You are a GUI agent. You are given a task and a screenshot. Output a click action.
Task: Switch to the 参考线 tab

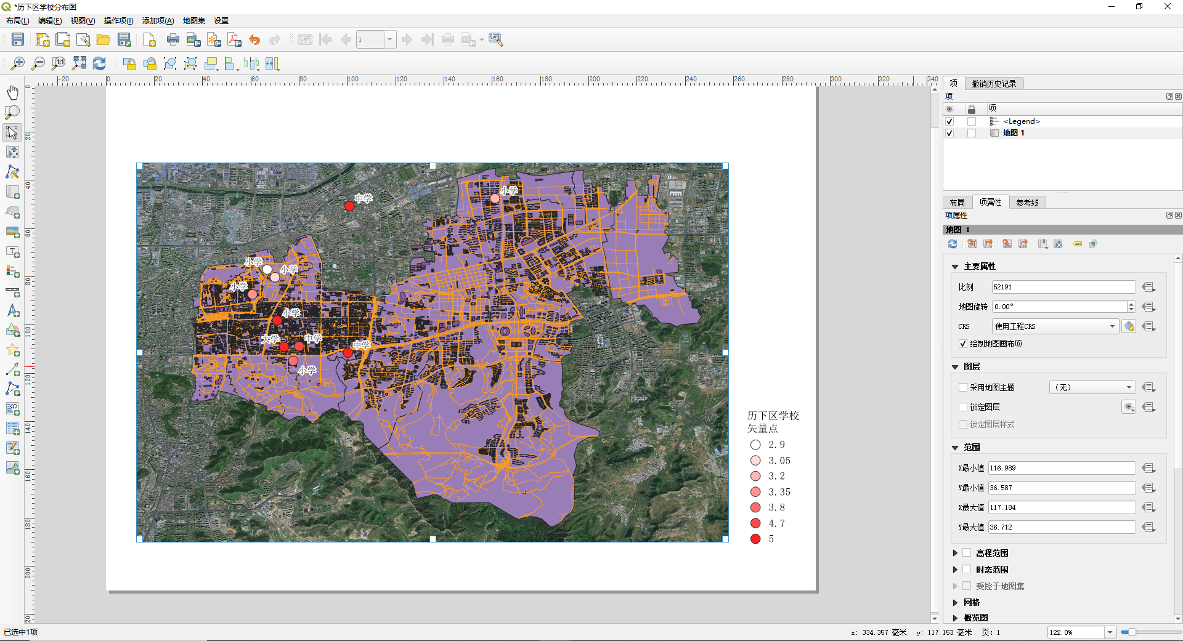(1027, 203)
